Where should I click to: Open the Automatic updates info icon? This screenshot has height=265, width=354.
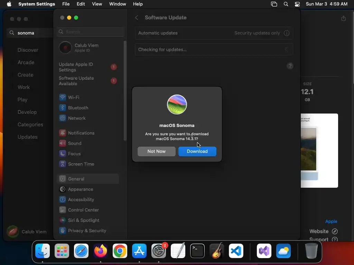[287, 33]
